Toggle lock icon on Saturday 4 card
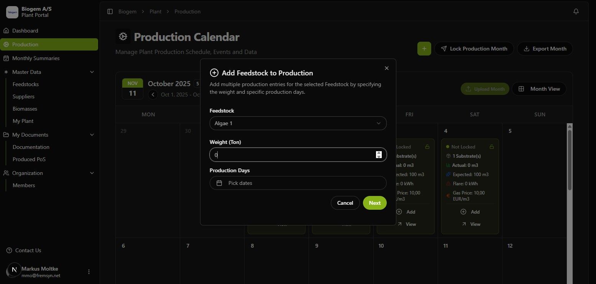596x284 pixels. pyautogui.click(x=492, y=147)
